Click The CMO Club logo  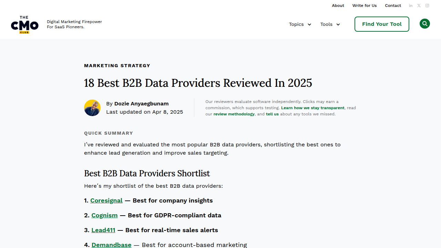click(x=25, y=24)
